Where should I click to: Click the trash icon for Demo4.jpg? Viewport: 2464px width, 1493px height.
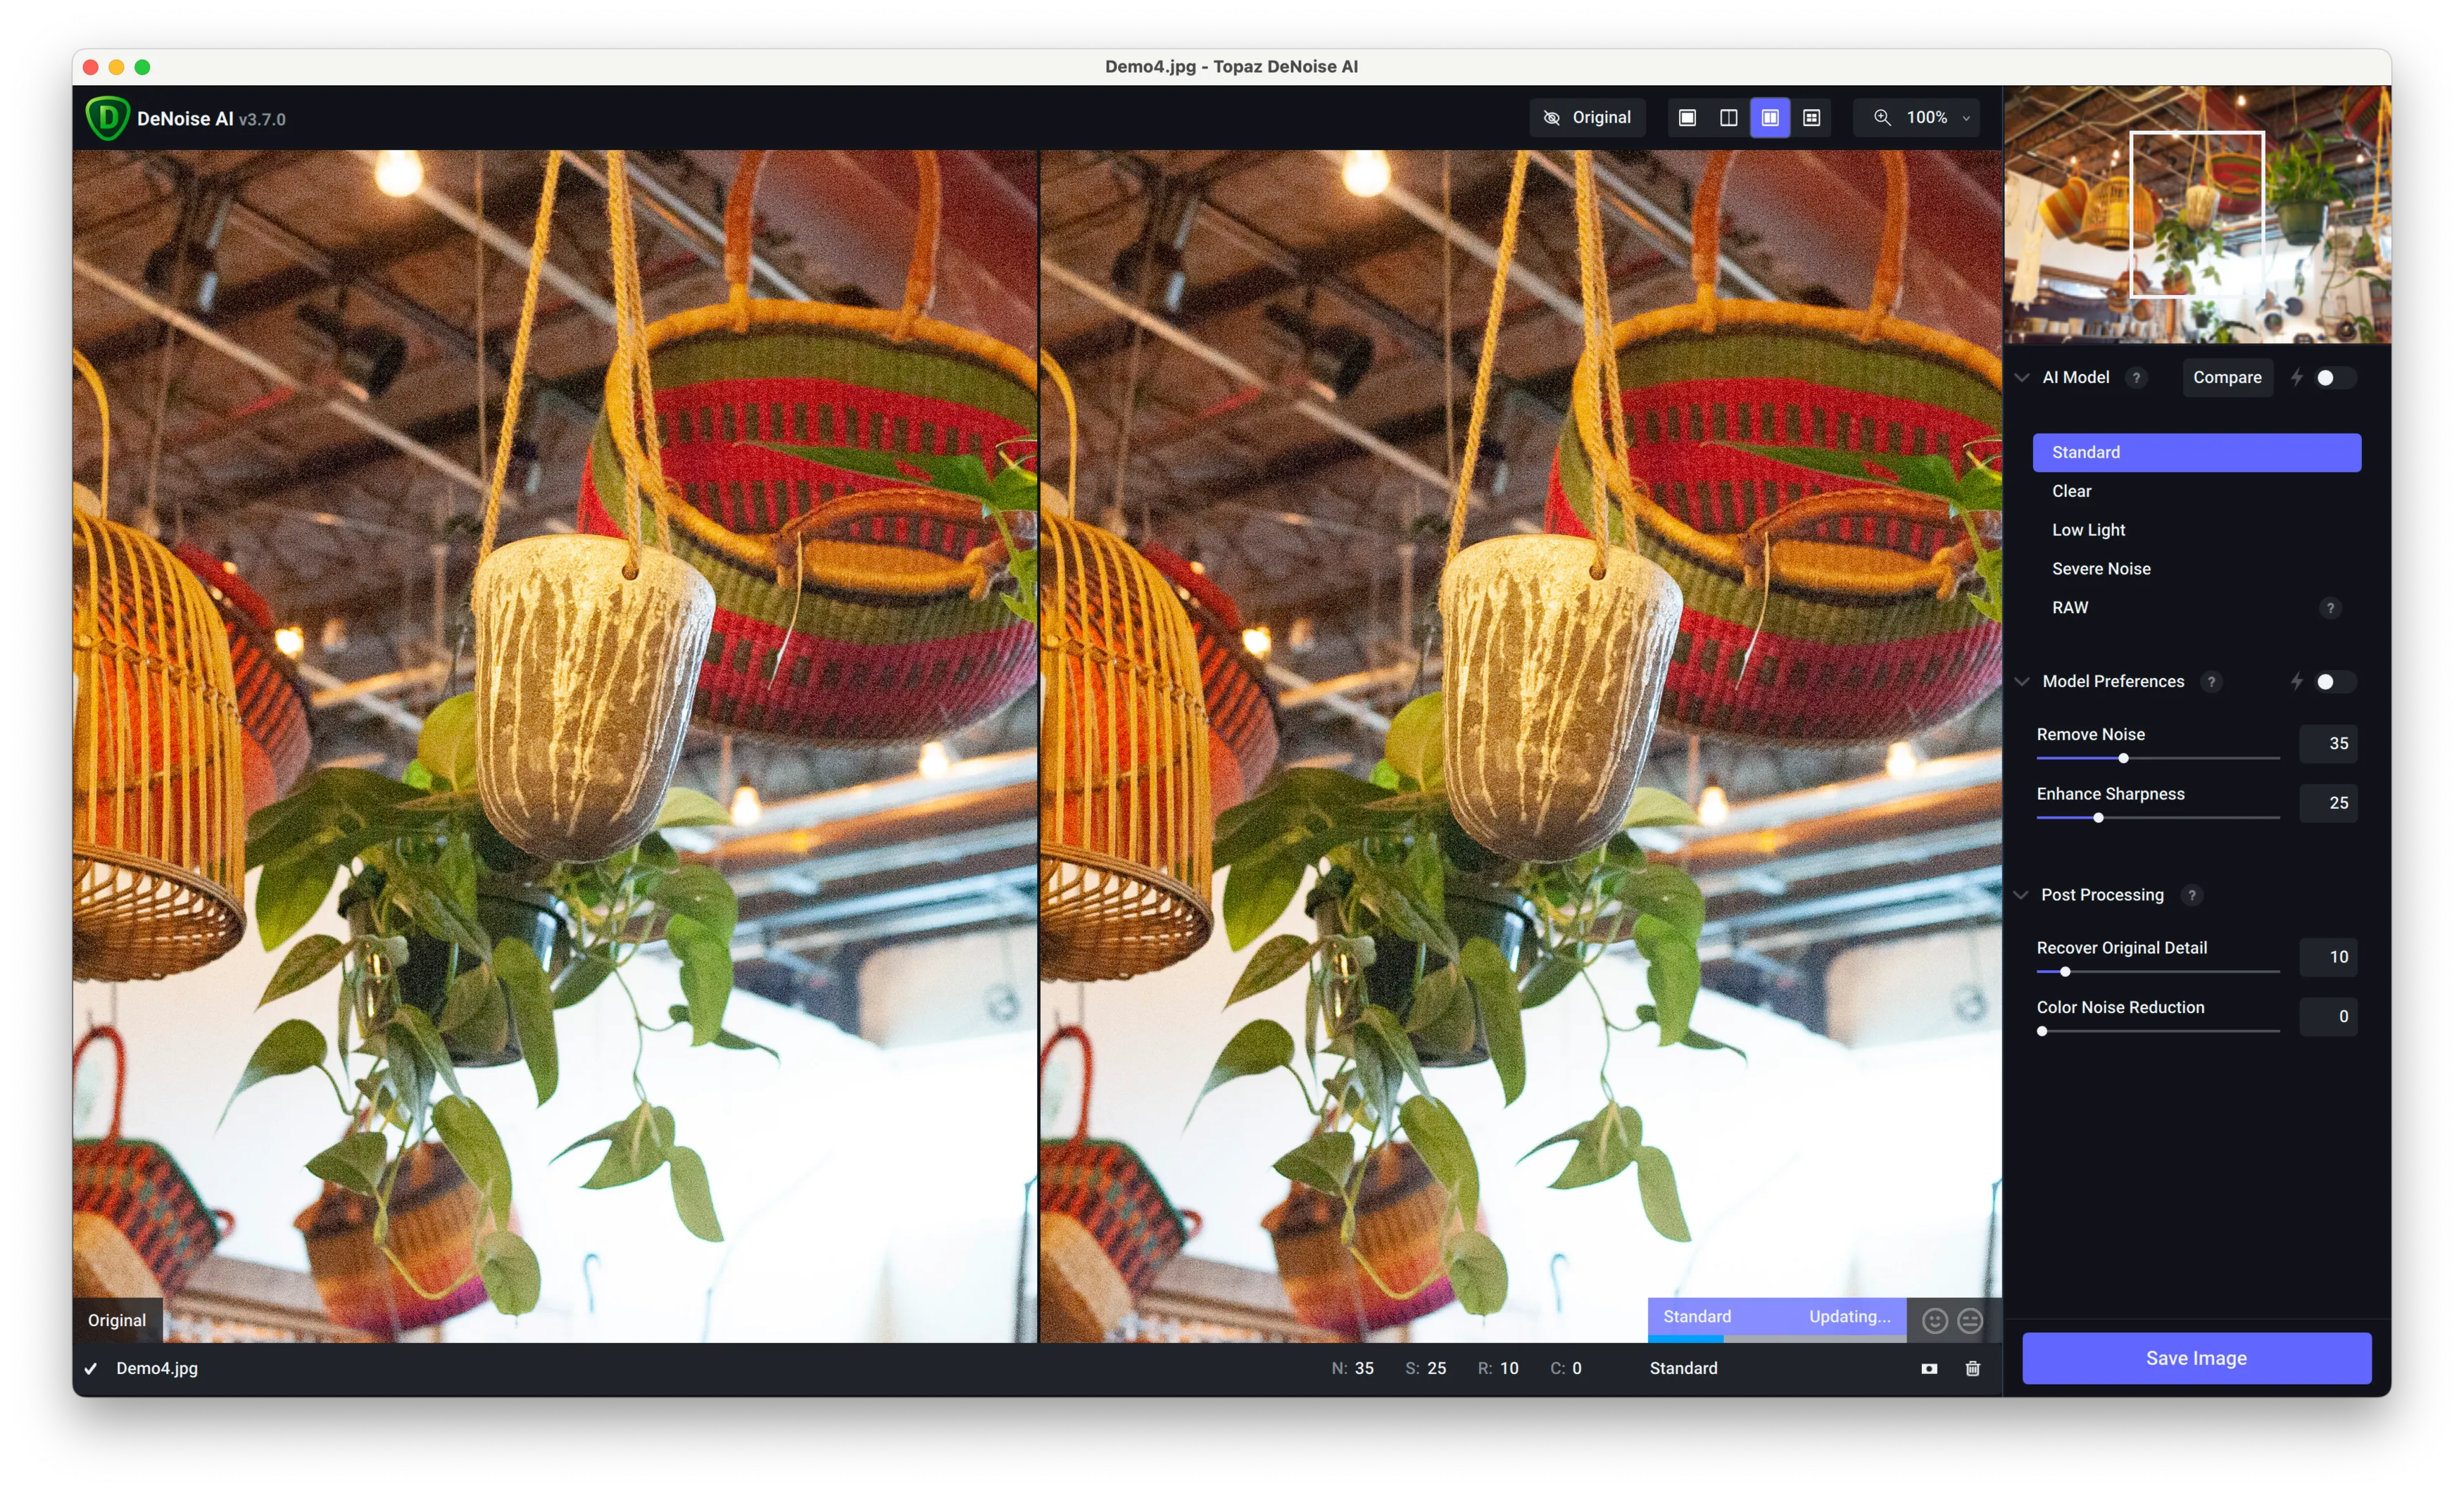pos(1972,1368)
